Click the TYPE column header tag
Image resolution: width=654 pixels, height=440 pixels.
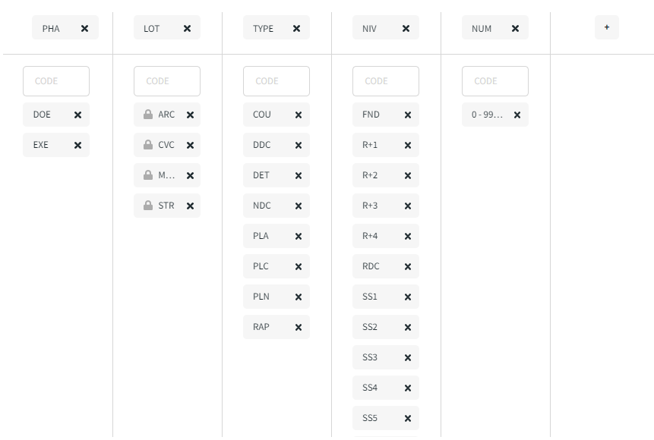click(x=264, y=29)
